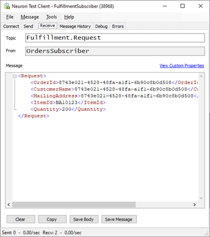Click the horizontal scrollbar thumb
This screenshot has width=210, height=237.
coord(74,205)
